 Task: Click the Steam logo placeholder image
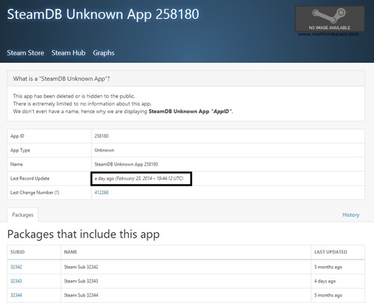[x=330, y=19]
